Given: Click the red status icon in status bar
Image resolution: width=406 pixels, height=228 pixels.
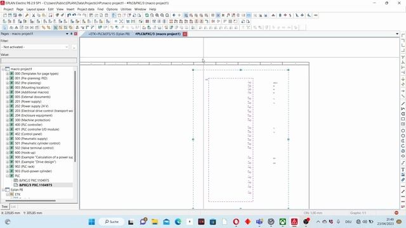Looking at the screenshot, I should [396, 213].
